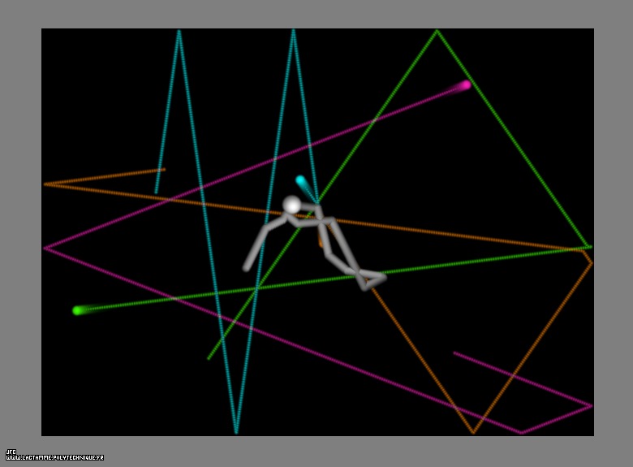Click the bottom-right magenta path corner

(x=592, y=405)
